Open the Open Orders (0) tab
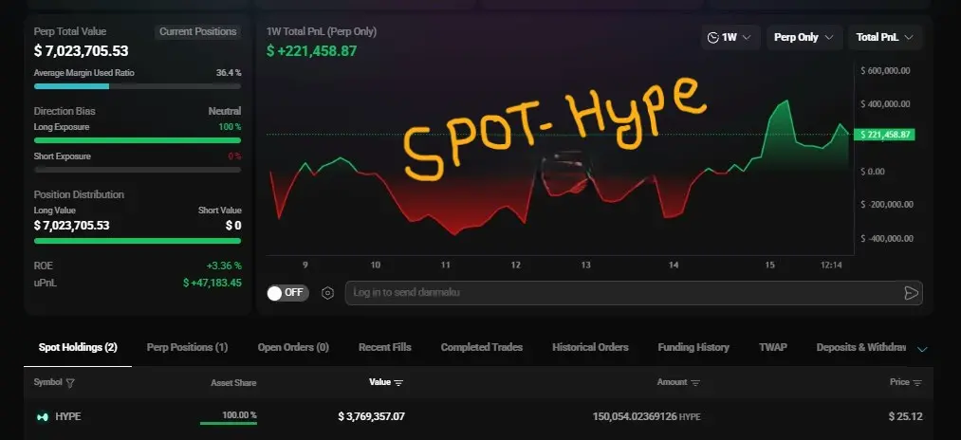Image resolution: width=961 pixels, height=440 pixels. [x=293, y=347]
